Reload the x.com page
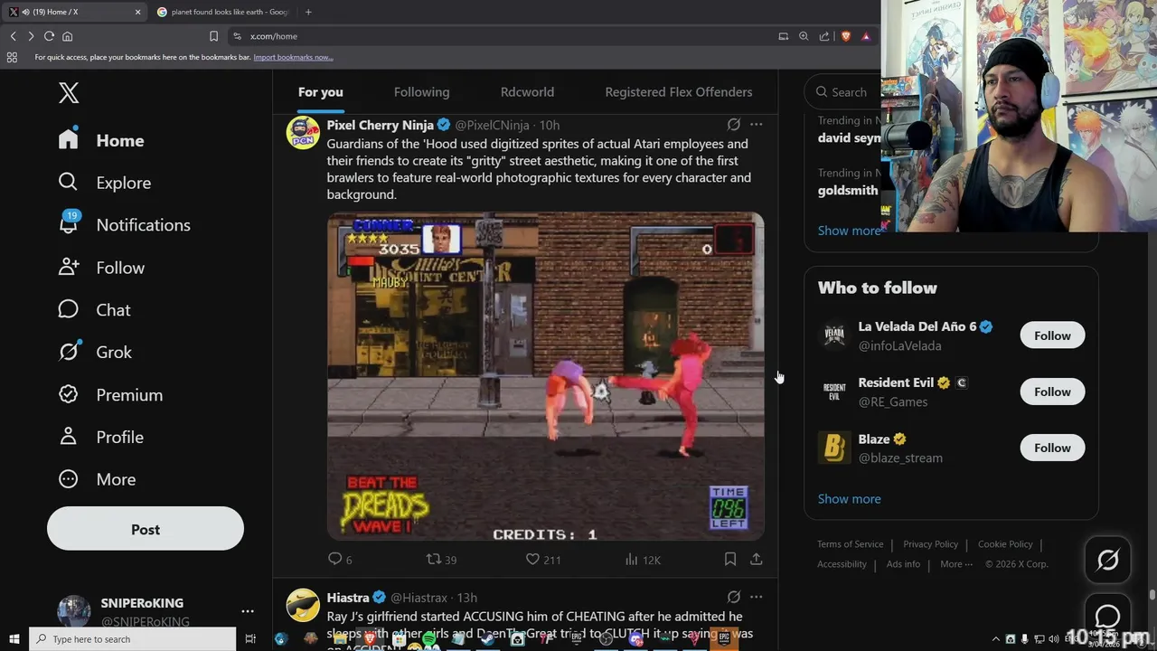This screenshot has height=651, width=1157. point(49,36)
